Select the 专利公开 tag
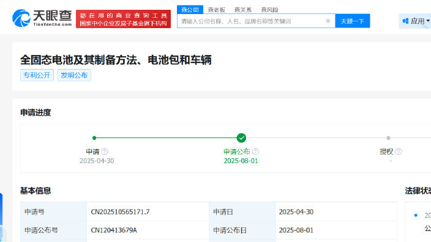Screen dimensions: 431x242 coord(37,75)
